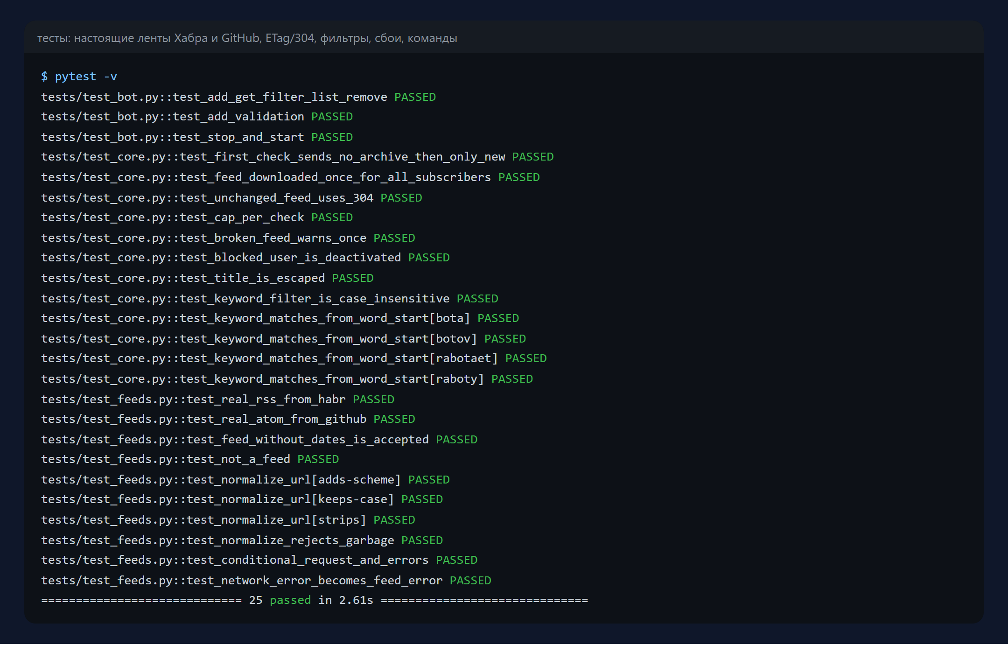
Task: Select test_conditional_request_and_errors line
Action: pyautogui.click(x=259, y=560)
